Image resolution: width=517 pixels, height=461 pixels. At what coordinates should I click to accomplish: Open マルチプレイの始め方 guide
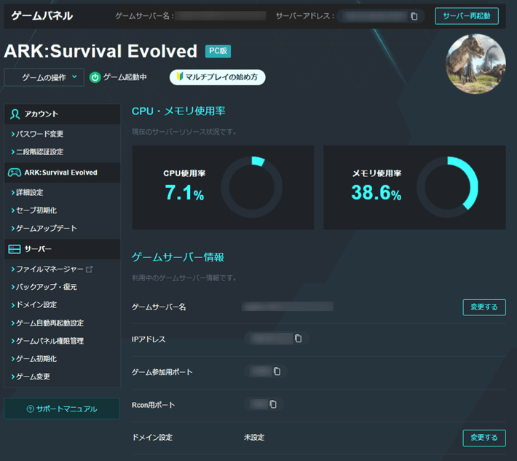[x=217, y=77]
